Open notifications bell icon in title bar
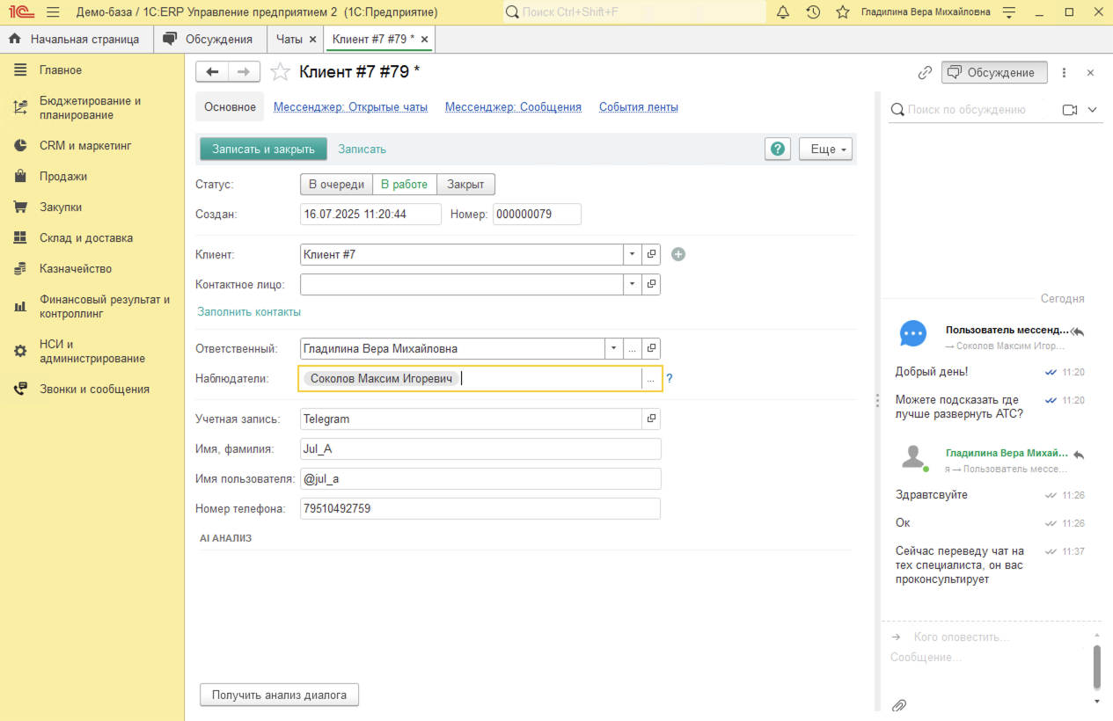Screen dimensions: 1113x721 783,12
